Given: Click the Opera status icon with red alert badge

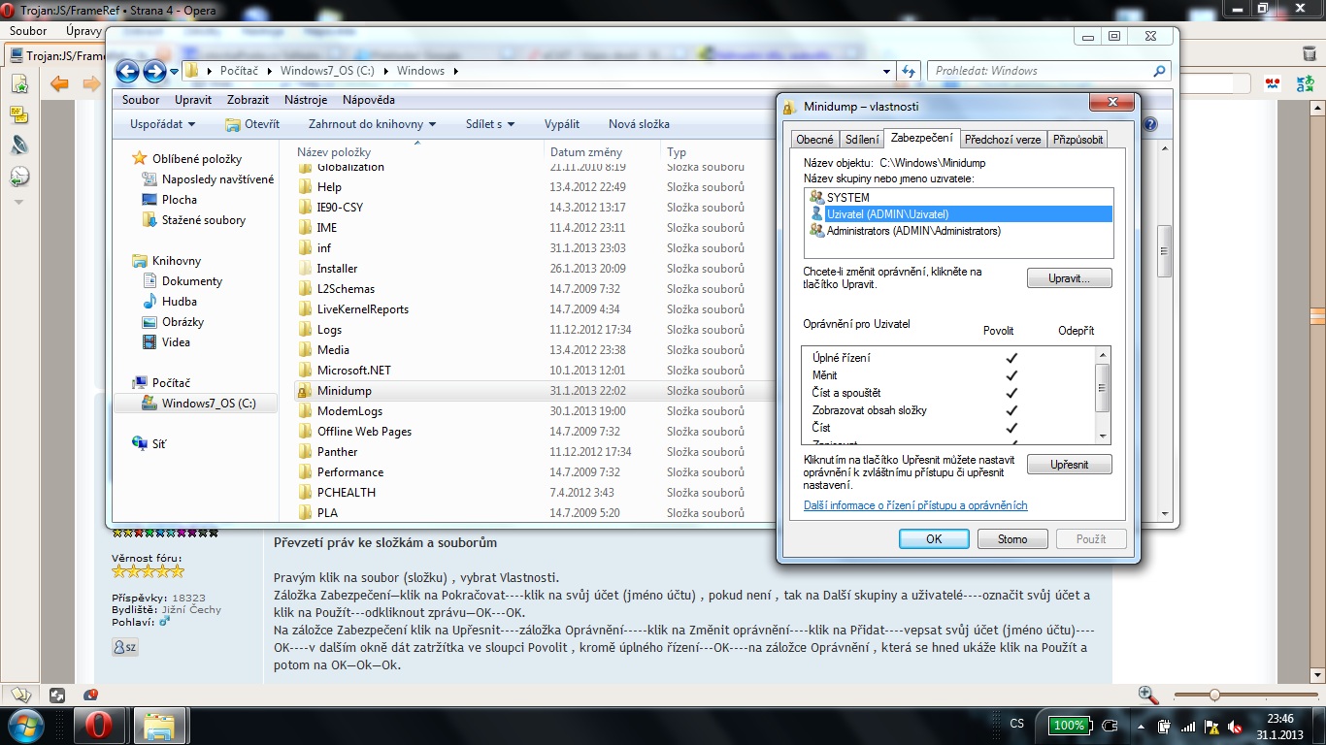Looking at the screenshot, I should (x=90, y=695).
